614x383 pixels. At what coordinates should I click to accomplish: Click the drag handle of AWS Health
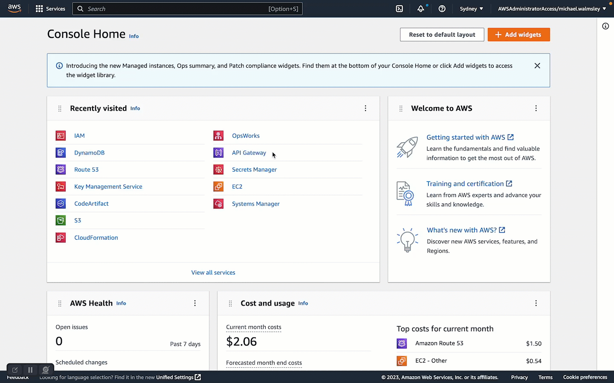[x=60, y=303]
